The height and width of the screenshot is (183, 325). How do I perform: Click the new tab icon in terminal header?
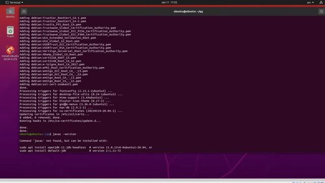tap(24, 11)
